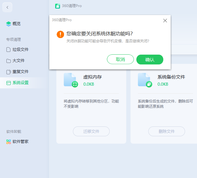Click the 虚拟内存 file icon
The image size is (197, 178).
pyautogui.click(x=71, y=80)
